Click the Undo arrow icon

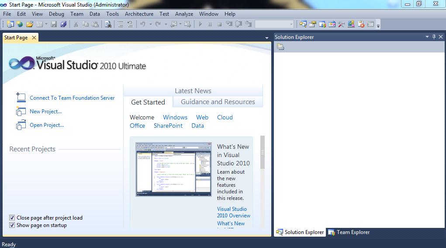point(142,24)
